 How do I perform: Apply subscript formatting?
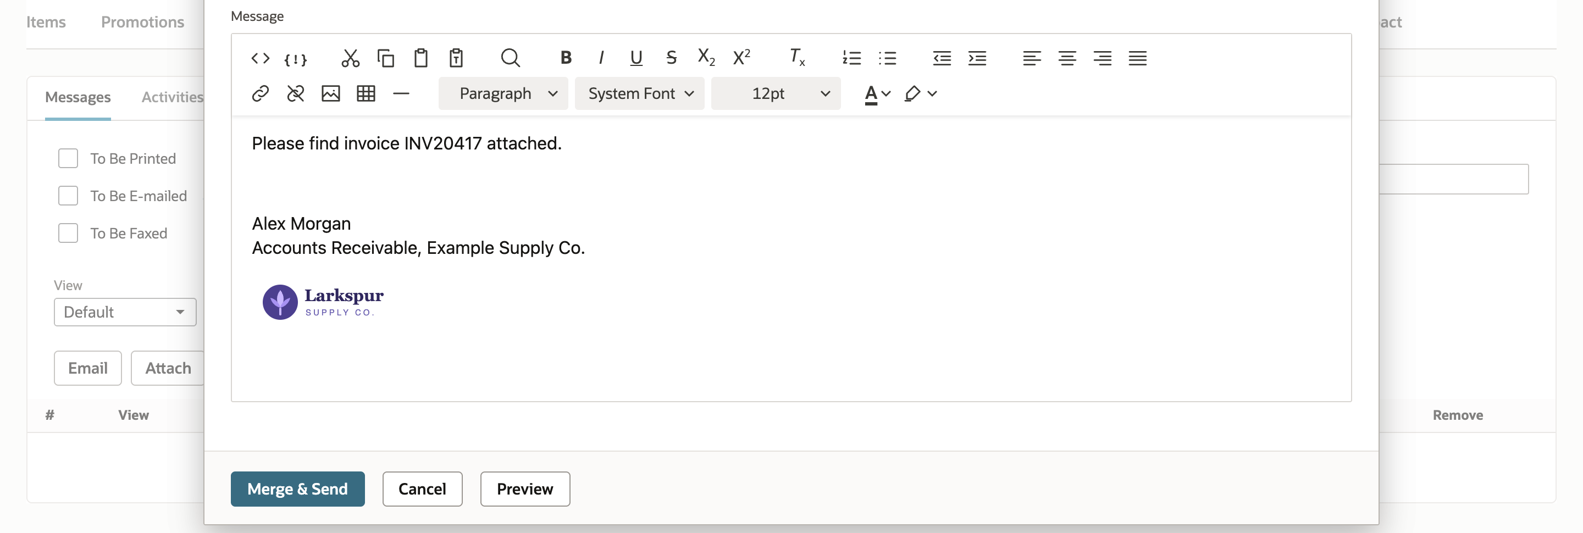point(706,58)
